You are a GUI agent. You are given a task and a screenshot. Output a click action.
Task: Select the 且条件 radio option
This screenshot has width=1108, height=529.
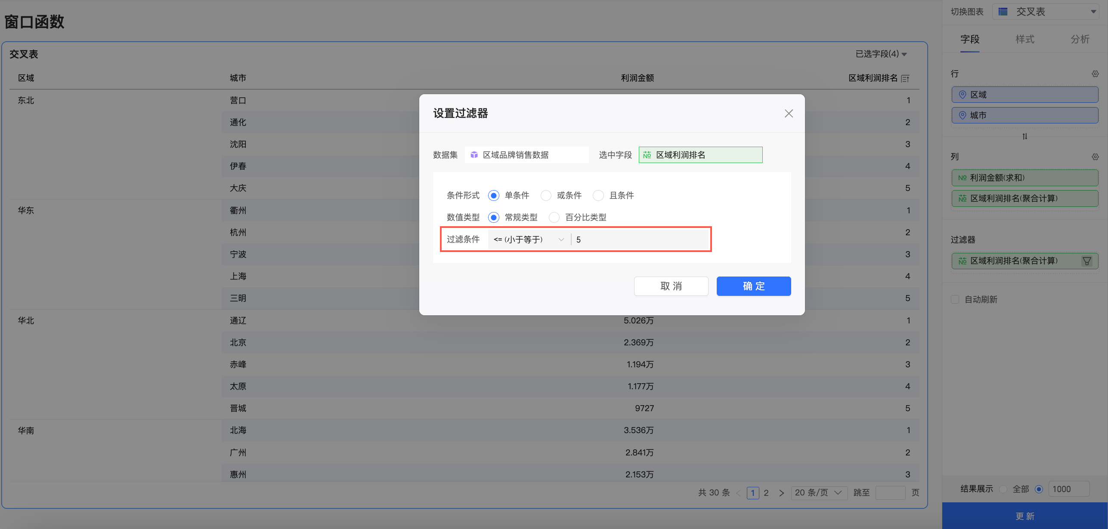click(x=598, y=196)
